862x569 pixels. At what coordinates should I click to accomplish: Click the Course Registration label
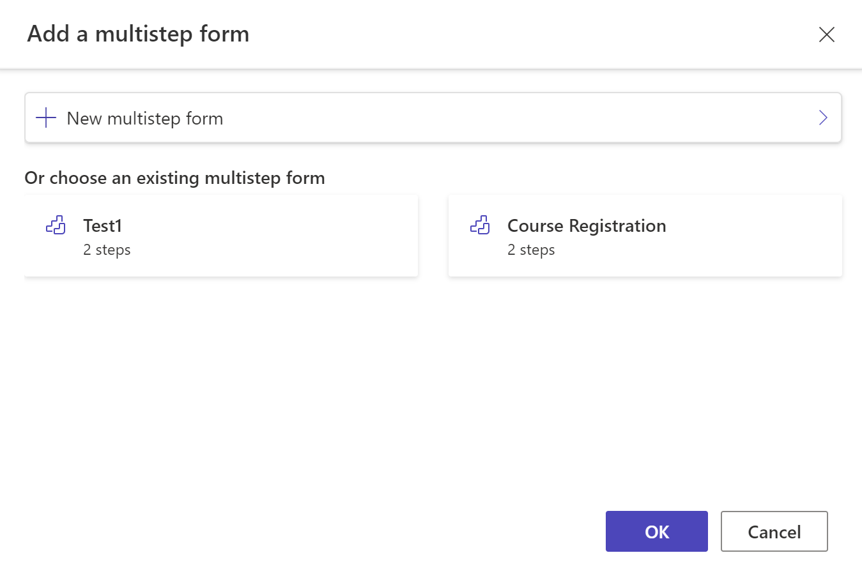point(587,225)
